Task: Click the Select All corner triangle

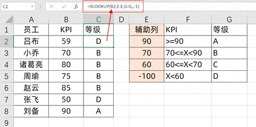Action: coord(9,19)
